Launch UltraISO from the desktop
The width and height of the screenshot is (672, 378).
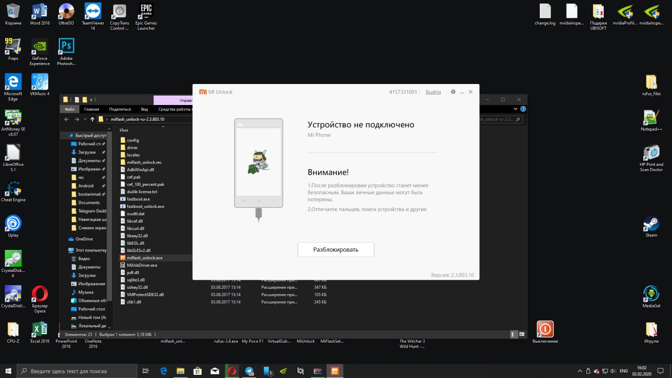coord(66,14)
